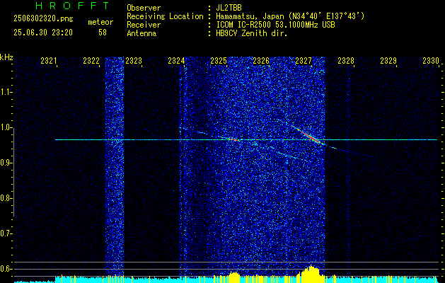Click the 2327 time marker
This screenshot has height=283, width=445.
tap(304, 60)
